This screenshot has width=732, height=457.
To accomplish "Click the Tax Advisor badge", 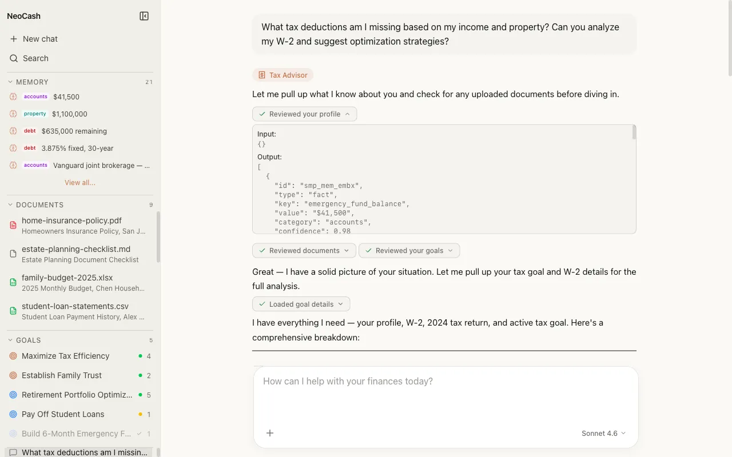I will tap(283, 75).
